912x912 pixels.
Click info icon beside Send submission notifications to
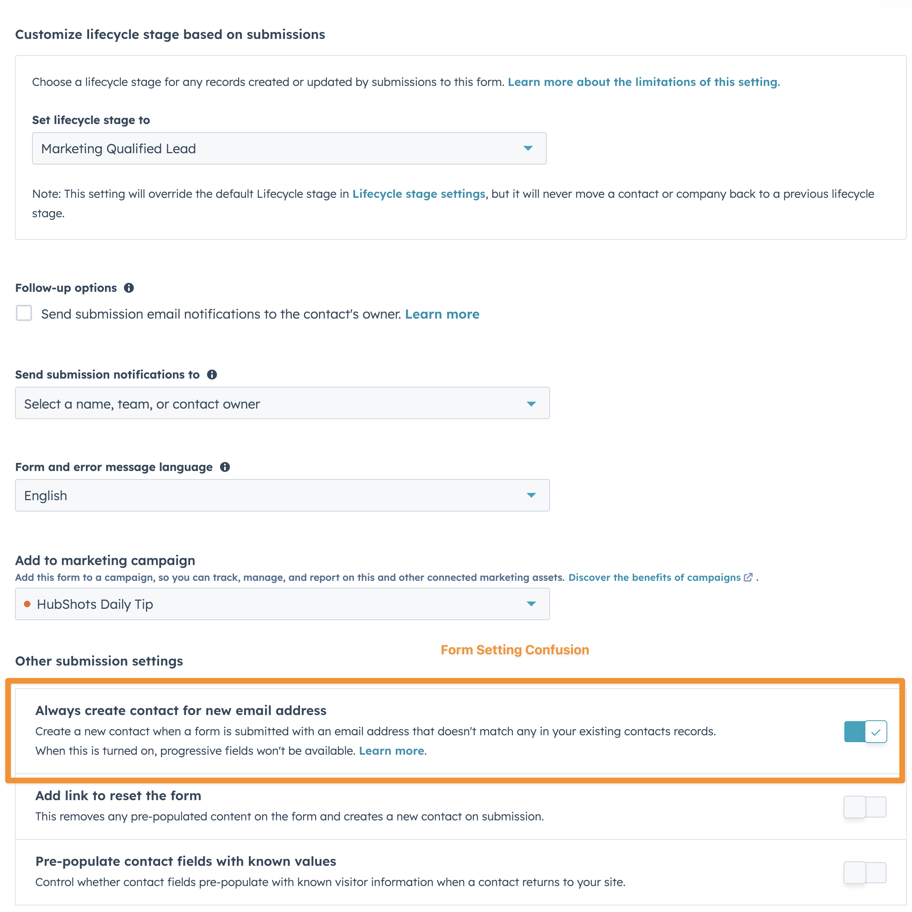[212, 375]
